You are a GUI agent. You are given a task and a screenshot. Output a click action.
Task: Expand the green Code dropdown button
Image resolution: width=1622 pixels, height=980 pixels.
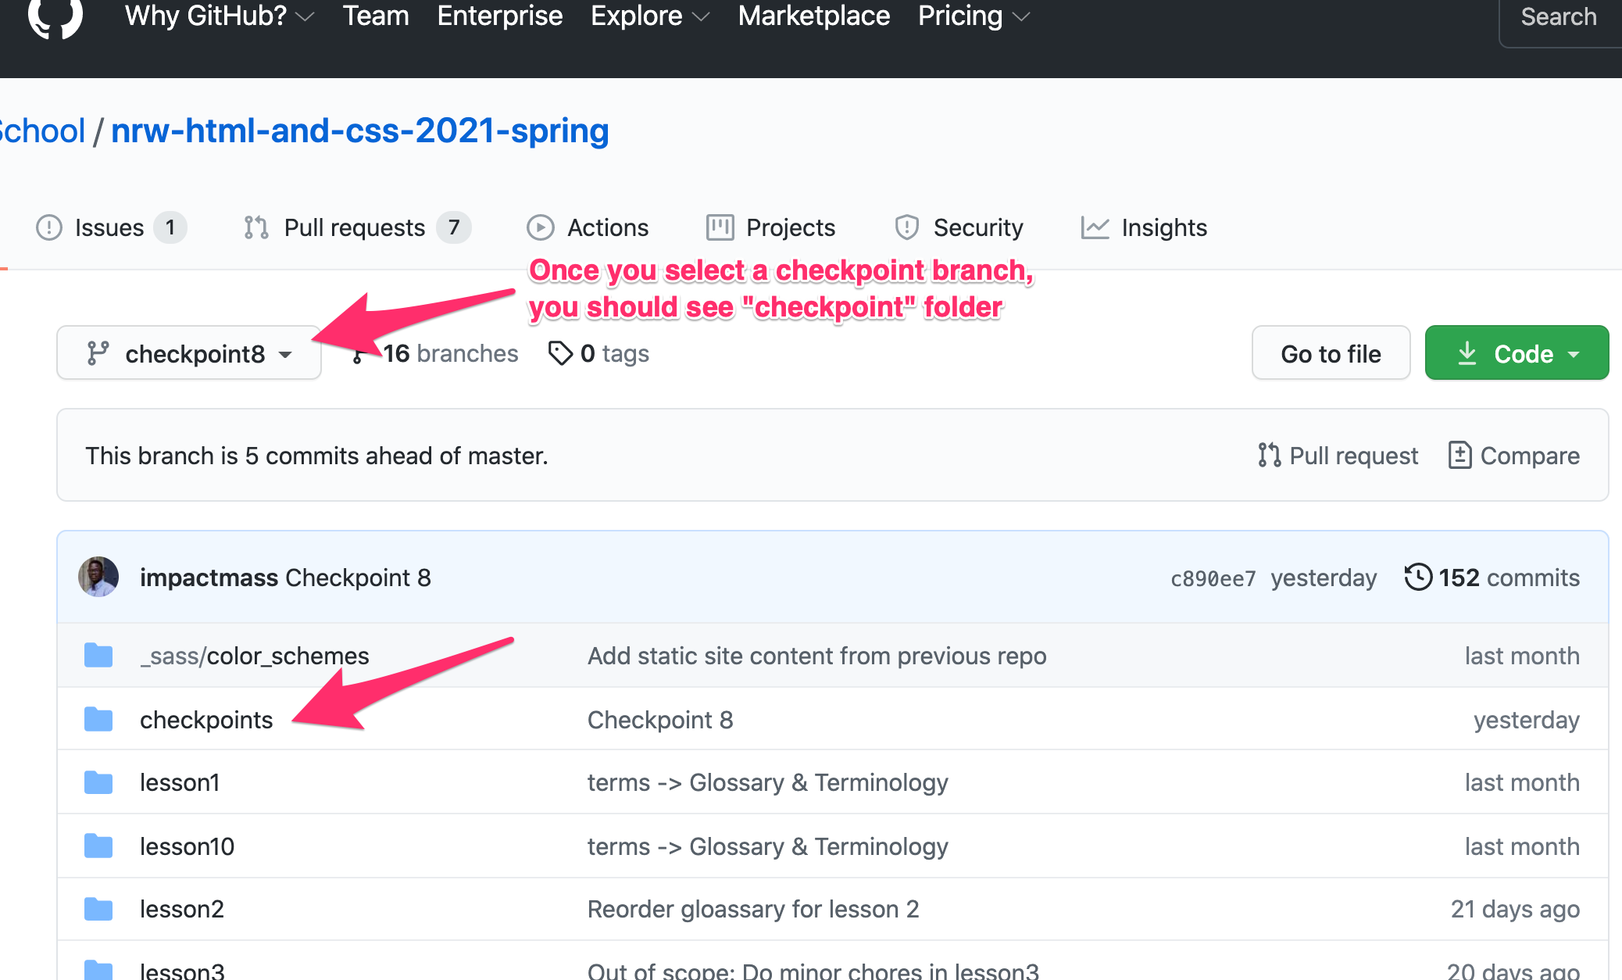coord(1517,353)
